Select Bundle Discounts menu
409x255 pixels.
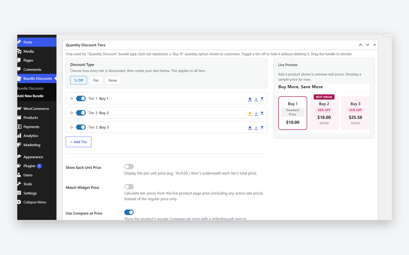[37, 78]
